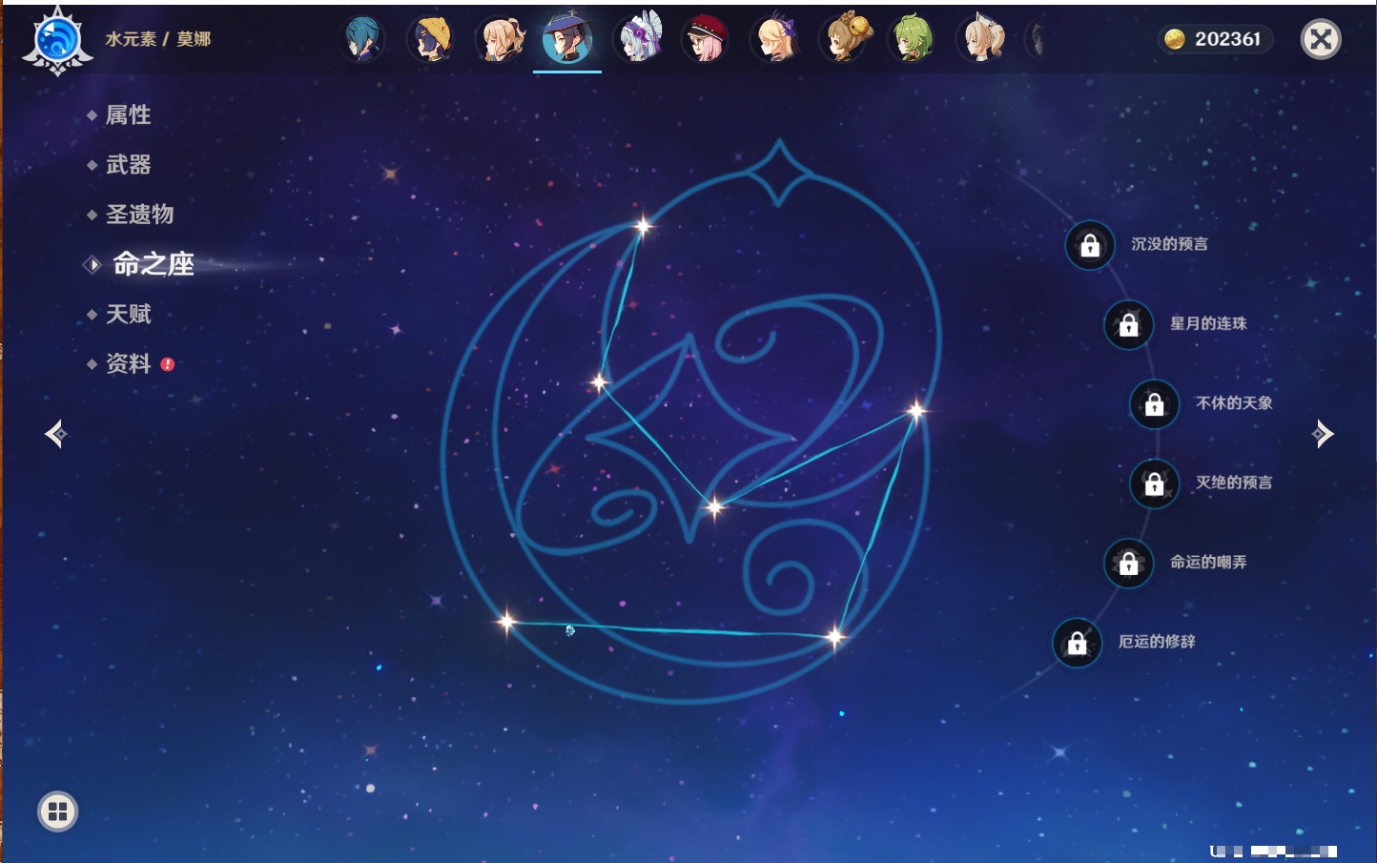Pick the maid-headdress character portrait

click(x=637, y=39)
